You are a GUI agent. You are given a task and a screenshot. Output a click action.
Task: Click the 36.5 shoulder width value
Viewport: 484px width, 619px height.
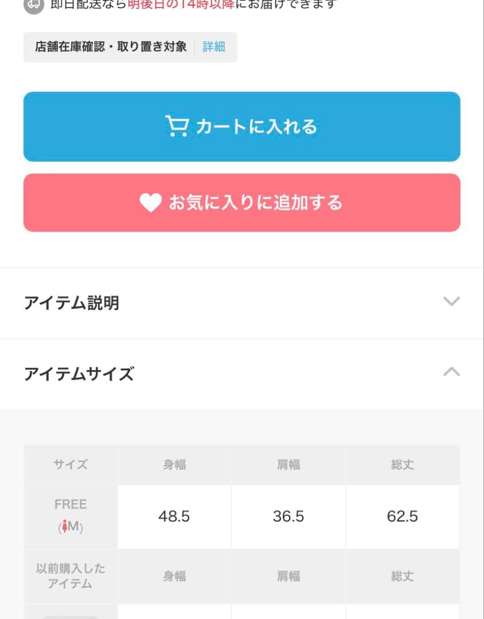(x=288, y=516)
